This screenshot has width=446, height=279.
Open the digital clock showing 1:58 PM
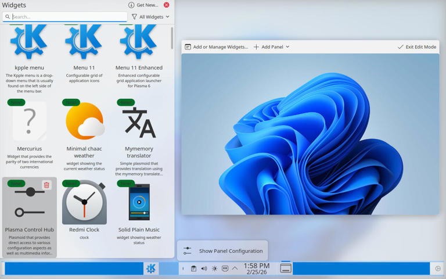click(x=257, y=269)
